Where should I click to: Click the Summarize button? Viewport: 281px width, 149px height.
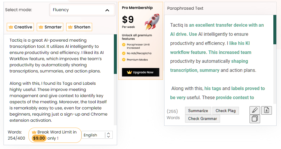(198, 111)
